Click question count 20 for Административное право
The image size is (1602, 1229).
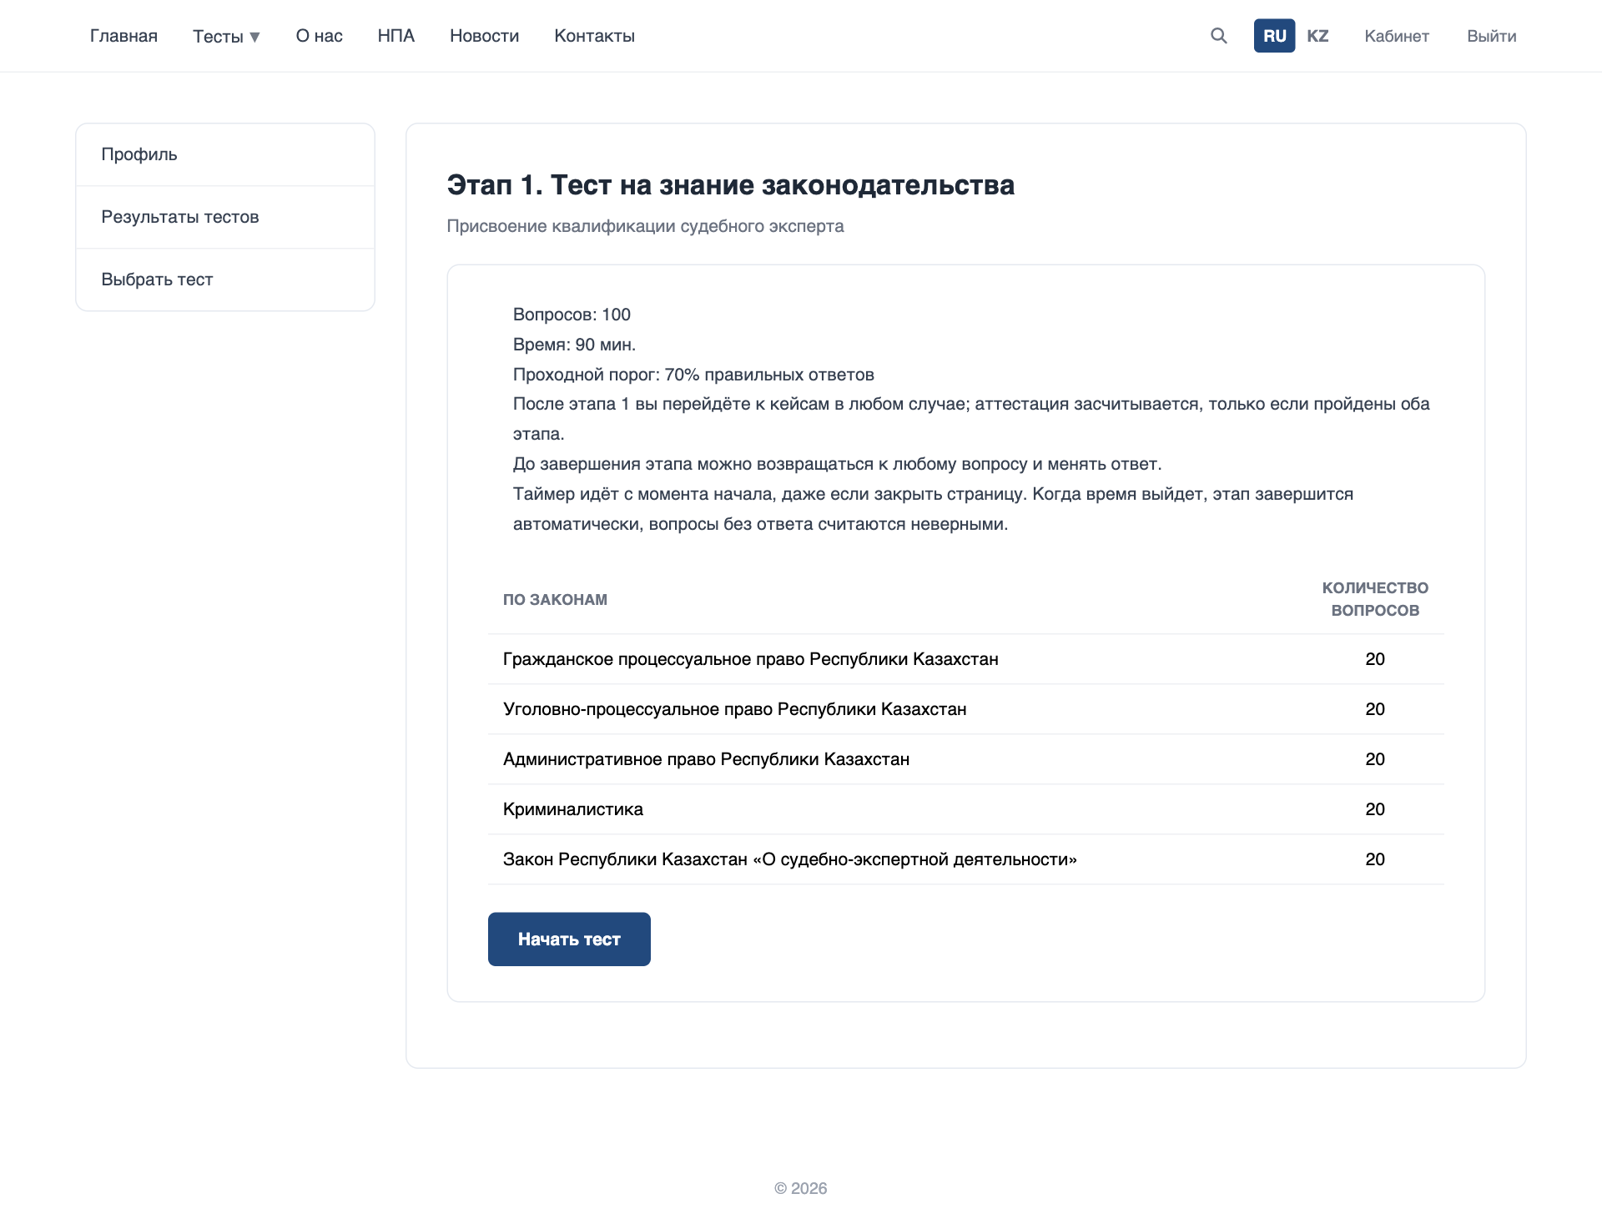pos(1375,759)
